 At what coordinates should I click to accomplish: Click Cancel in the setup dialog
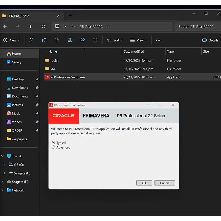(165, 183)
